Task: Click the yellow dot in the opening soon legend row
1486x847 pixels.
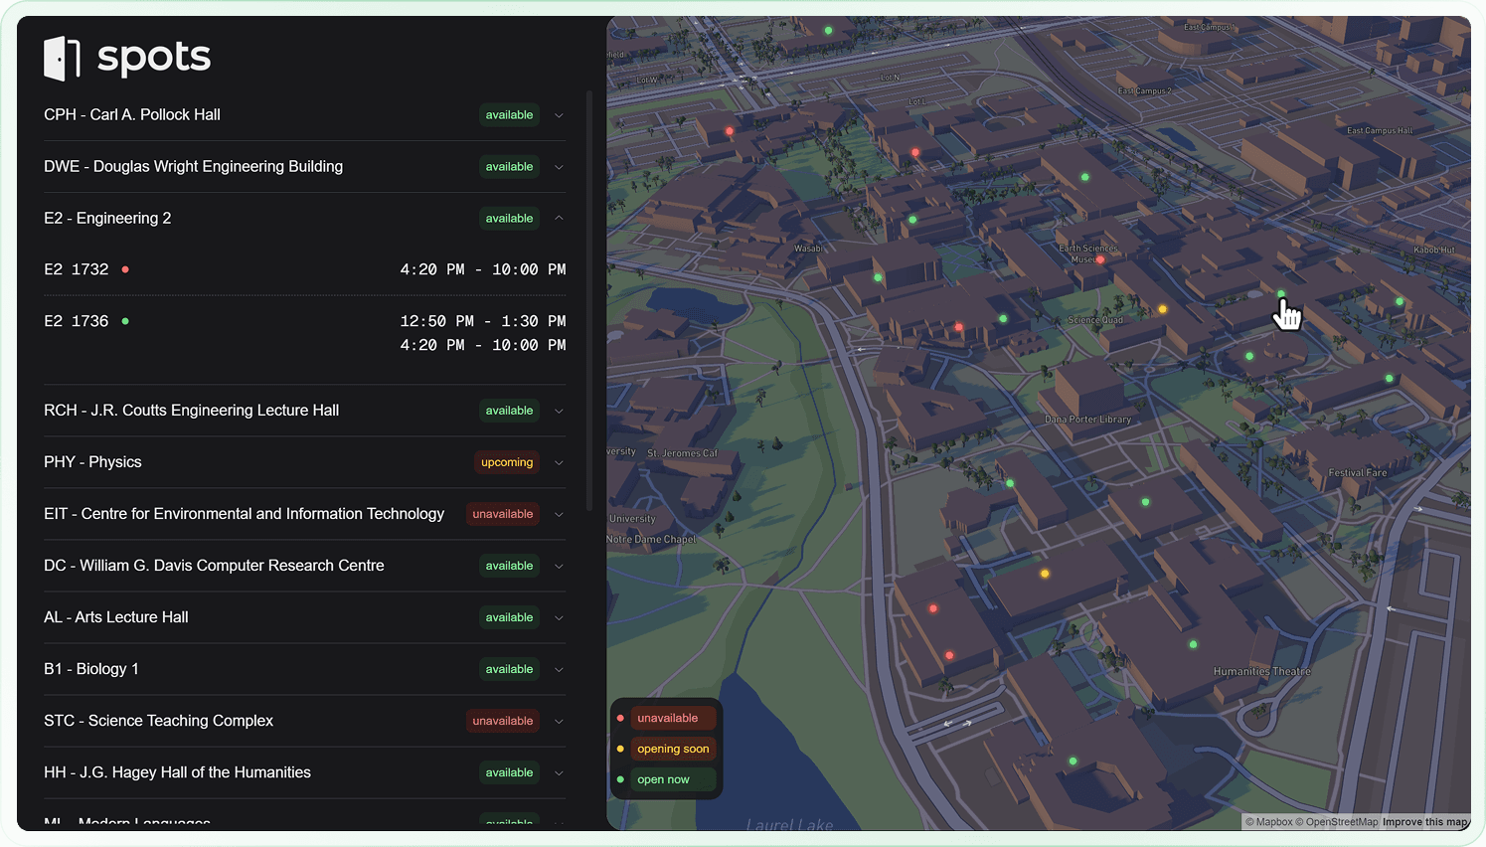Action: 620,749
